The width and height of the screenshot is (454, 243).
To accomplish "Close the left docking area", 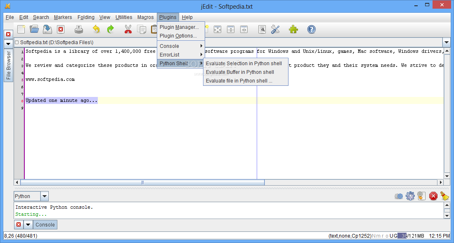I will click(x=8, y=34).
